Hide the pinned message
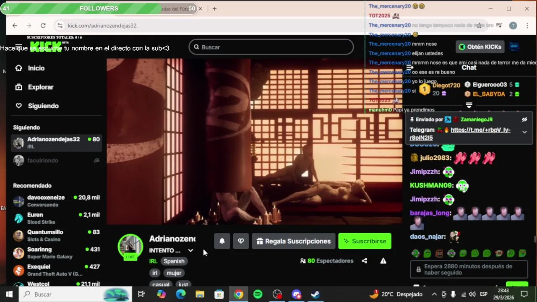The height and width of the screenshot is (302, 537). click(524, 120)
